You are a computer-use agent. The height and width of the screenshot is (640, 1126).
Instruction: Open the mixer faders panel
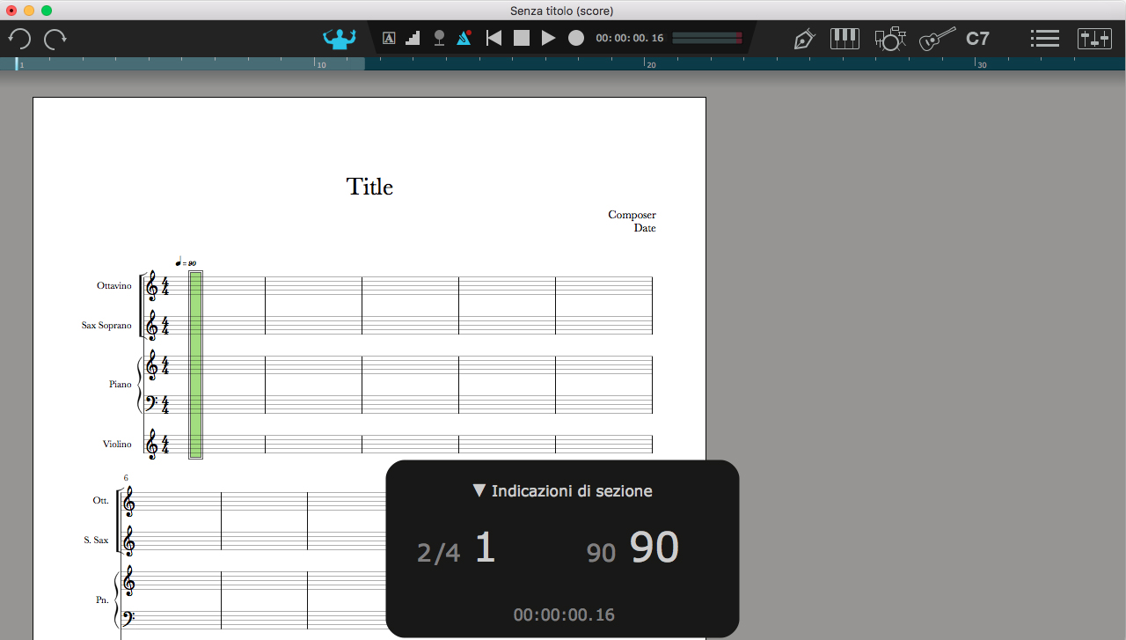pyautogui.click(x=1094, y=39)
